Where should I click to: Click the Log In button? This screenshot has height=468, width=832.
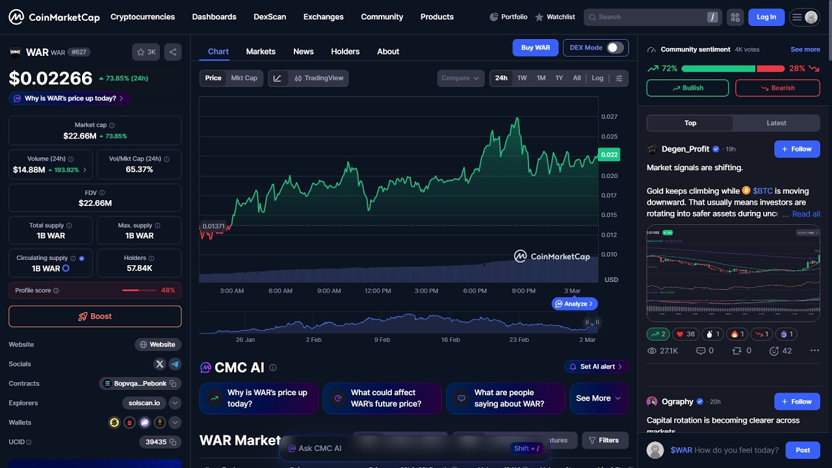766,17
